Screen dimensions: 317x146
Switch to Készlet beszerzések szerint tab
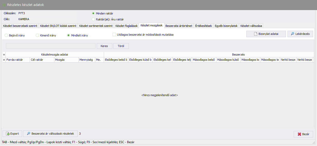(20, 26)
